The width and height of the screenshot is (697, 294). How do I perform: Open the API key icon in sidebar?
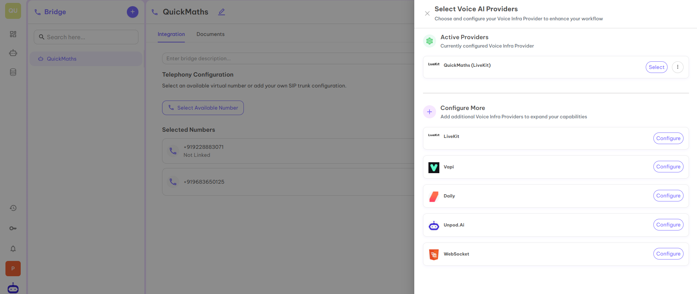pos(13,228)
